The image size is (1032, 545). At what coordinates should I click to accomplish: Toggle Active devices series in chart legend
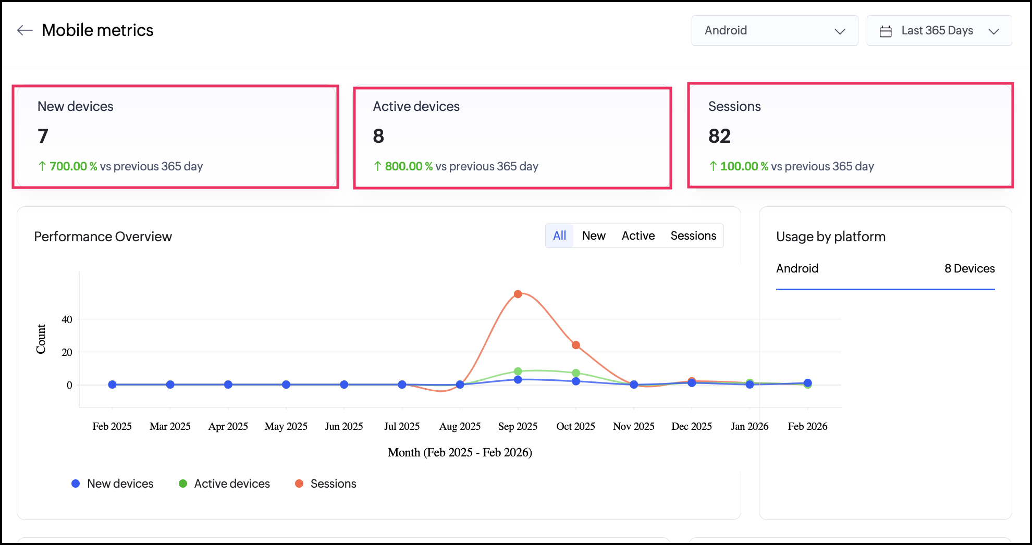coord(224,484)
